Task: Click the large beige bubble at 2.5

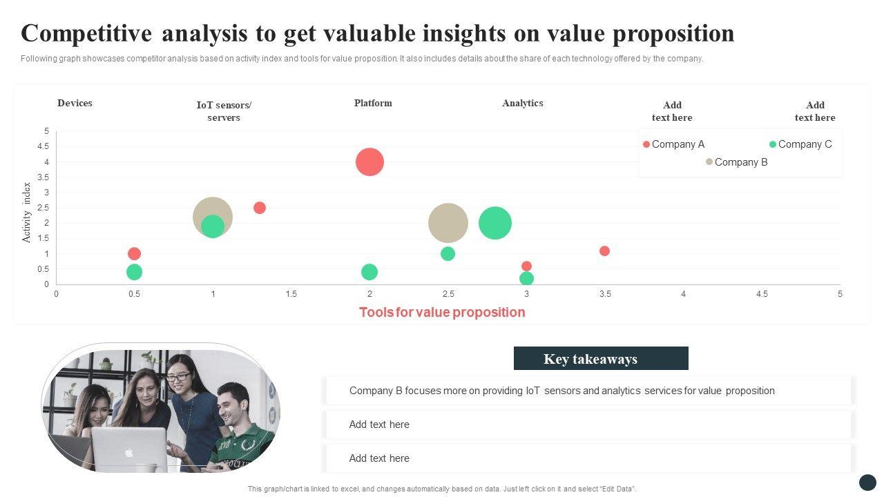Action: point(448,223)
